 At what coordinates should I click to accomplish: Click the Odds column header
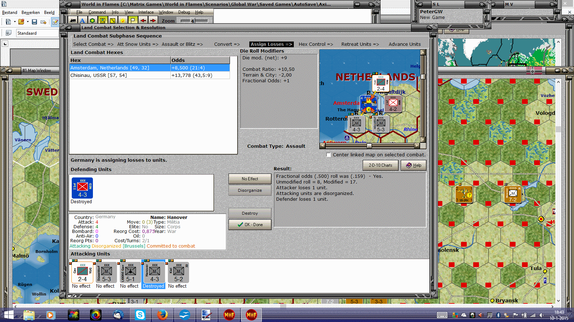point(200,60)
